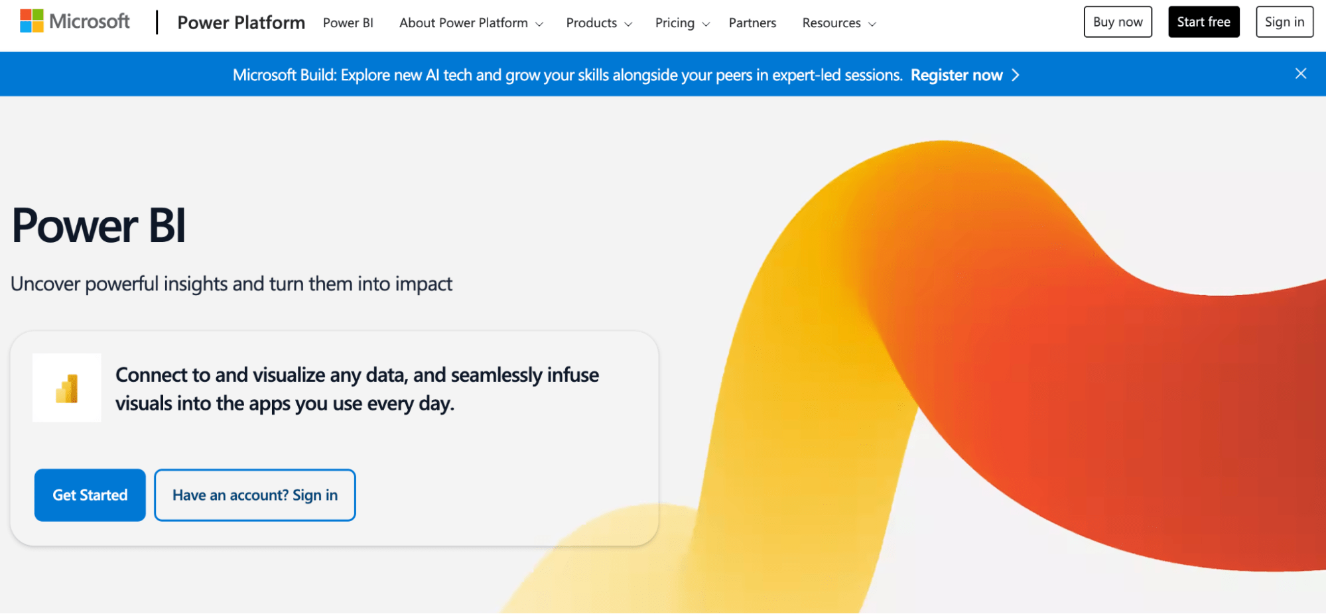
Task: Select Power BI in the navigation bar
Action: [x=348, y=23]
